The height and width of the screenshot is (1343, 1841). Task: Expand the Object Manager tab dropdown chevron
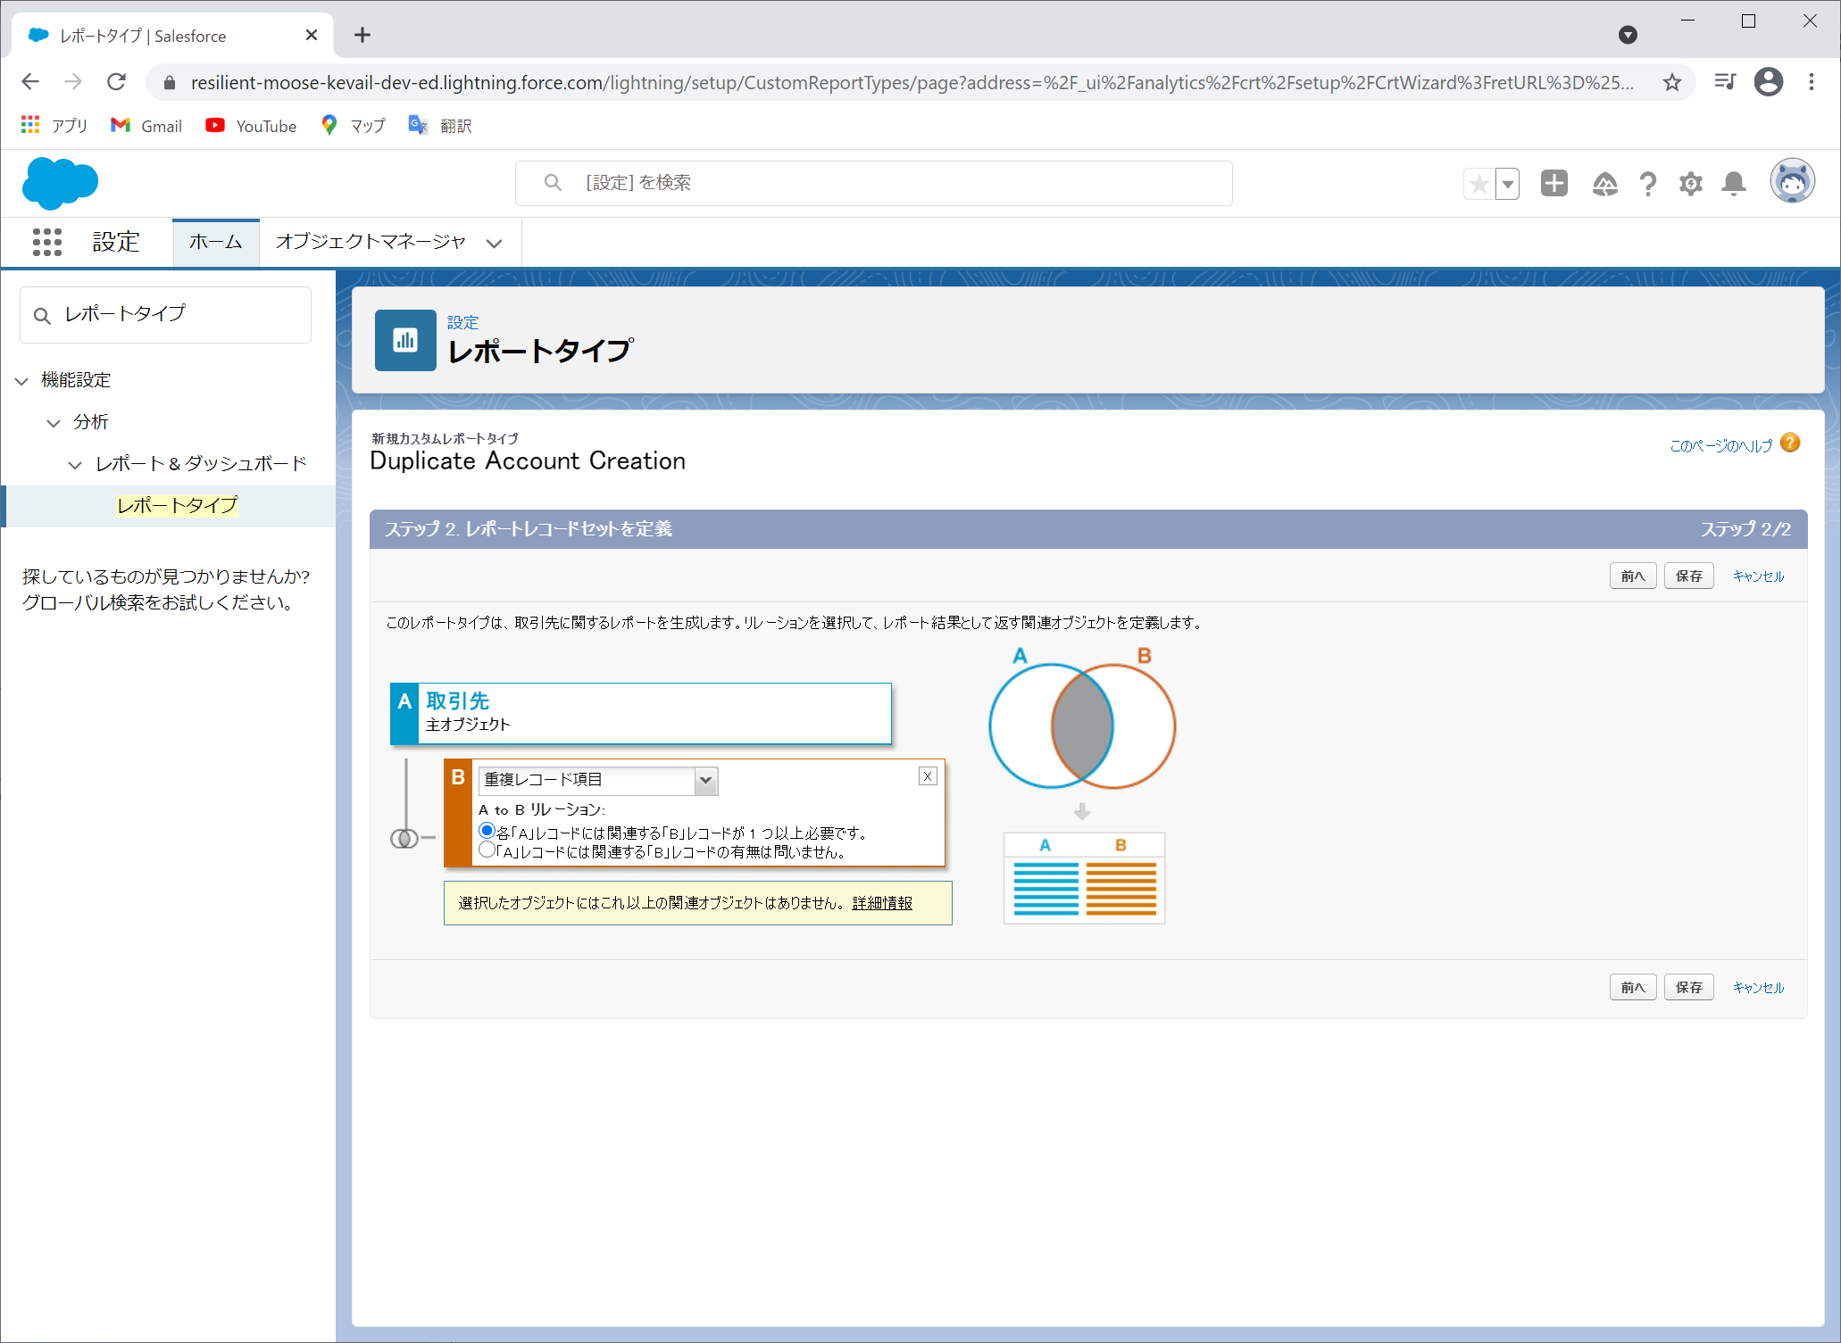click(494, 243)
